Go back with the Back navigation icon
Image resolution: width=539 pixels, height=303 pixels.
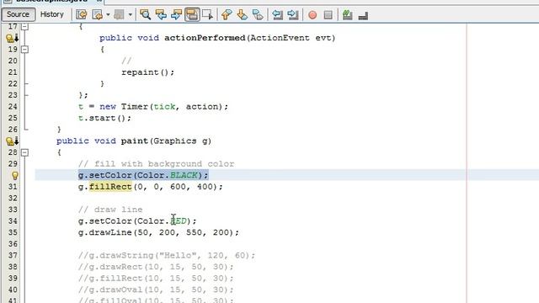coord(98,14)
